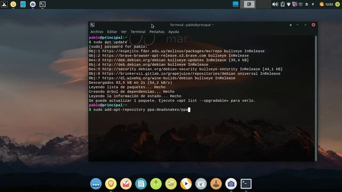The height and width of the screenshot is (192, 342).
Task: Open the orange joystick dock icon
Action: point(216,184)
